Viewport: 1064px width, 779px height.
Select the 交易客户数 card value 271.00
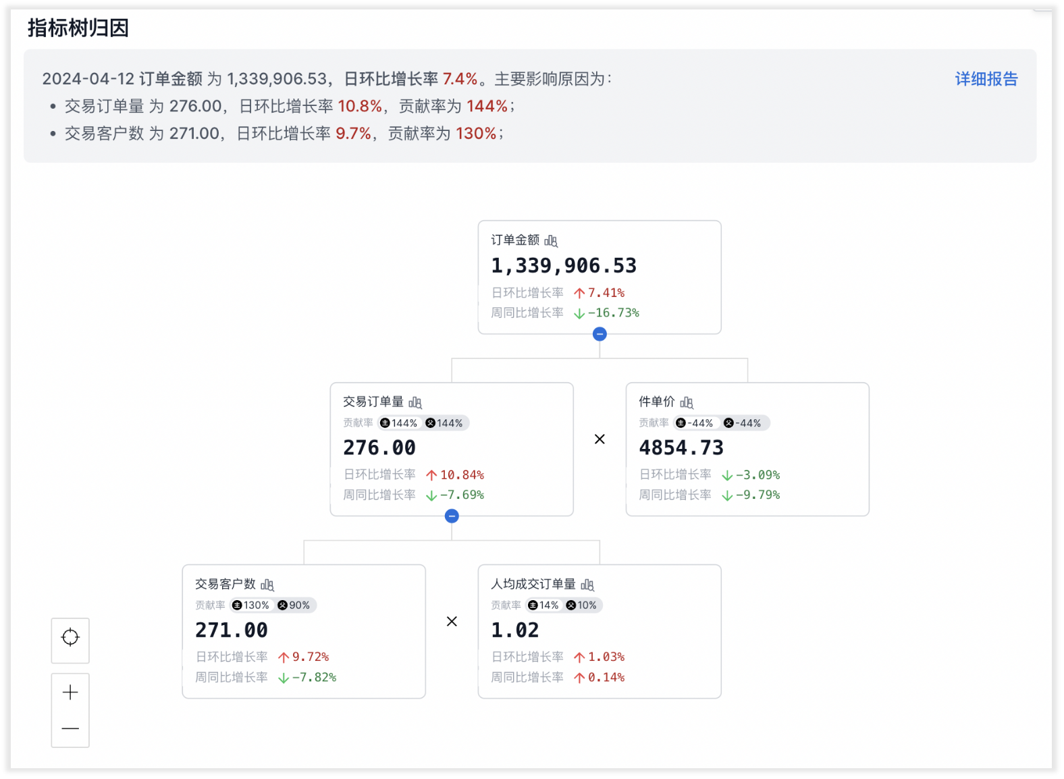point(232,630)
